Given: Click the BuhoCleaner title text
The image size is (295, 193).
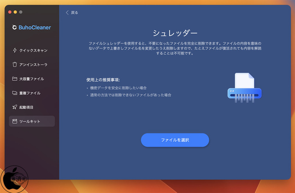Looking at the screenshot, I should [35, 28].
